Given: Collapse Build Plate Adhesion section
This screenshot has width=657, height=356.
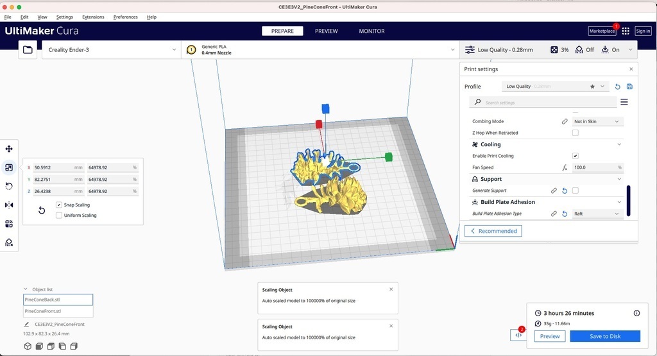Looking at the screenshot, I should (x=619, y=202).
